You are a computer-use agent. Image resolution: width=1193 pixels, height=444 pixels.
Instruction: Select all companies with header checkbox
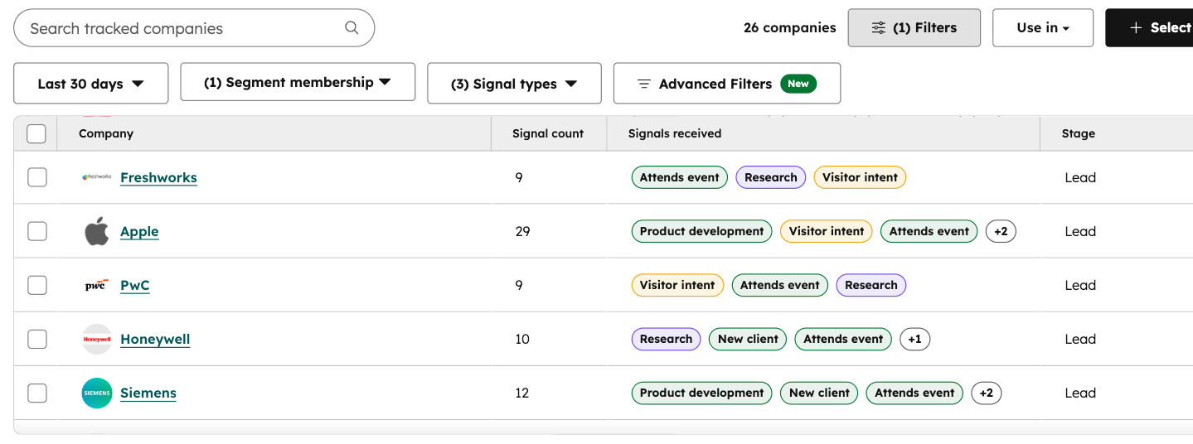36,133
